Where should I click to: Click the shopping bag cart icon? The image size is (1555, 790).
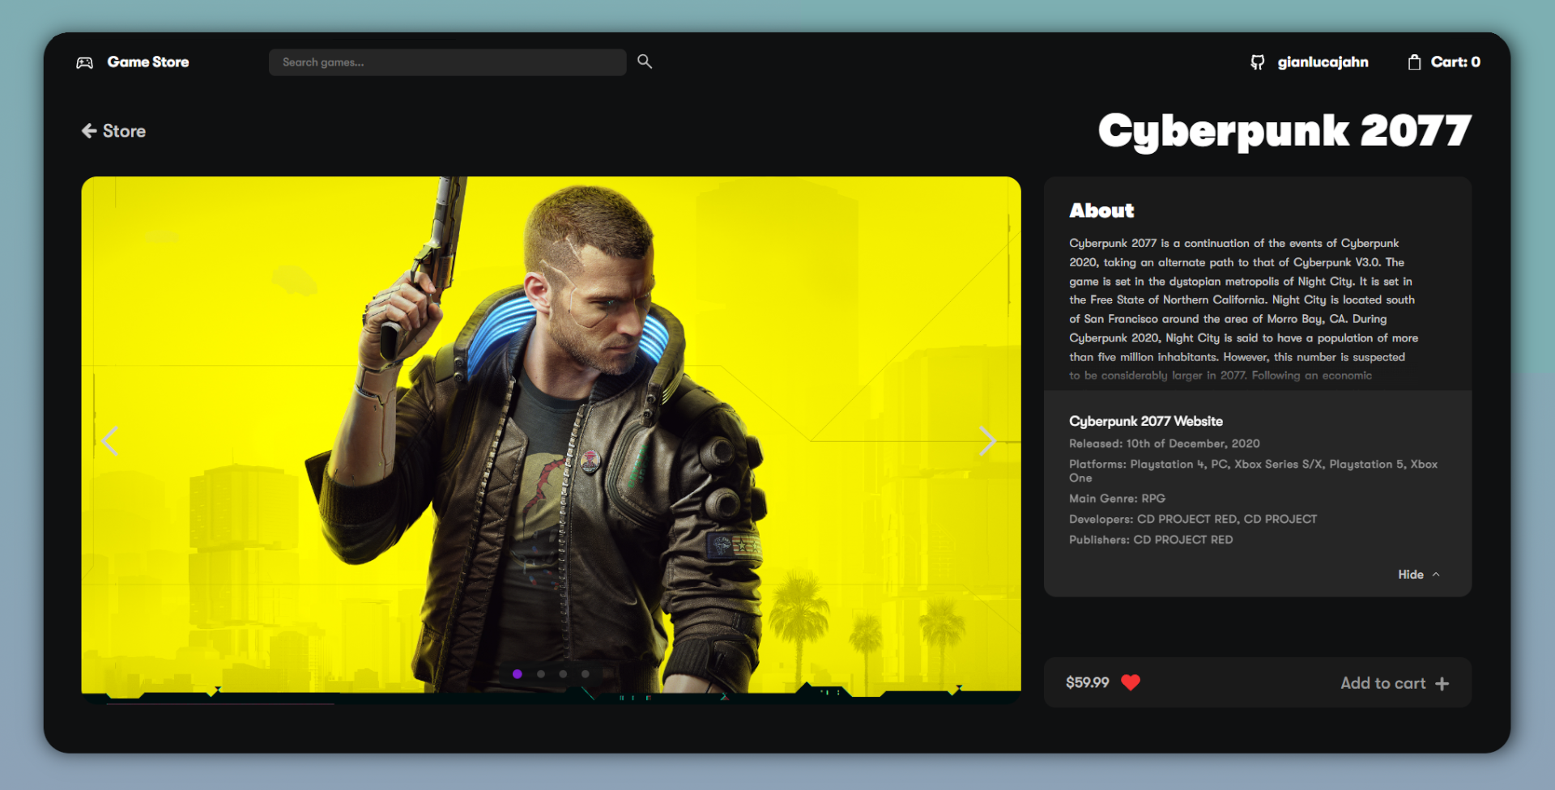click(x=1414, y=62)
